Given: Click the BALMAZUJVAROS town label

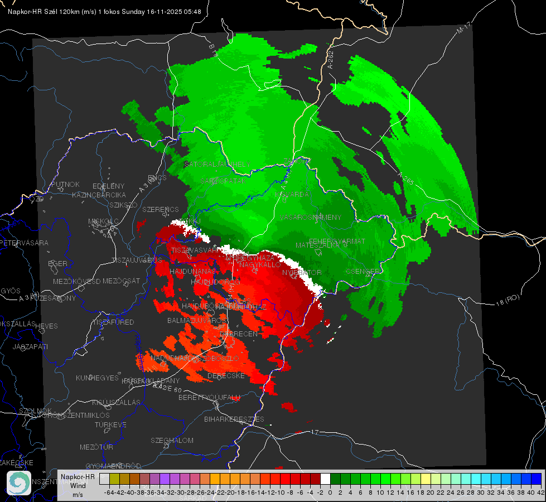Looking at the screenshot, I should click(197, 320).
